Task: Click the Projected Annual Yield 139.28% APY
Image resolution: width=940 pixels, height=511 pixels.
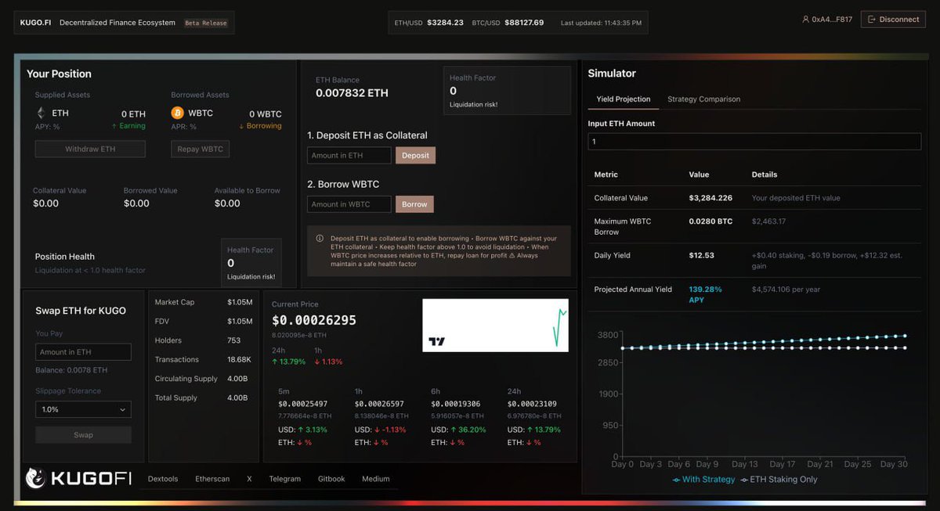Action: point(705,294)
